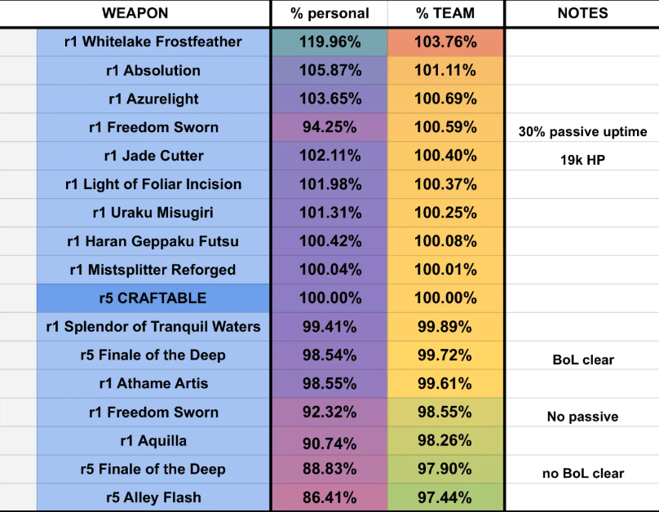Select the 119.96% personal value cell
Screen dimensions: 659x512
329,42
